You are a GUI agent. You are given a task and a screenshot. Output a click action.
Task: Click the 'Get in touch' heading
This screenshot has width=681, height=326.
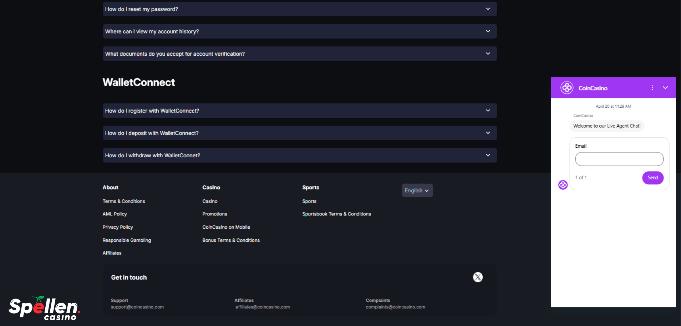(x=129, y=277)
